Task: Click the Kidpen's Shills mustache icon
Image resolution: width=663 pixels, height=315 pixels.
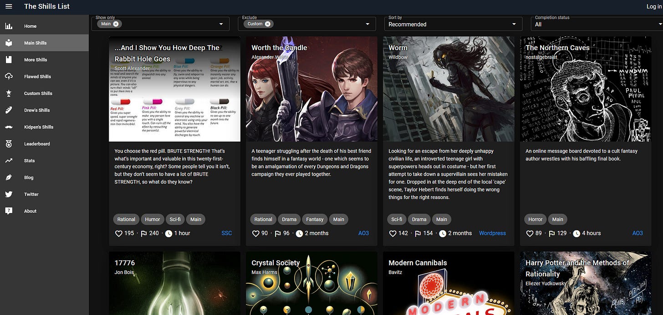Action: click(x=9, y=127)
